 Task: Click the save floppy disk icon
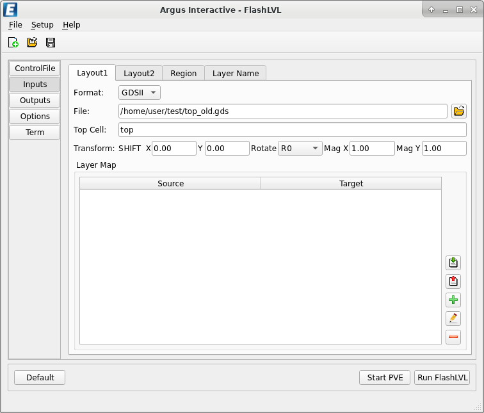coord(51,43)
